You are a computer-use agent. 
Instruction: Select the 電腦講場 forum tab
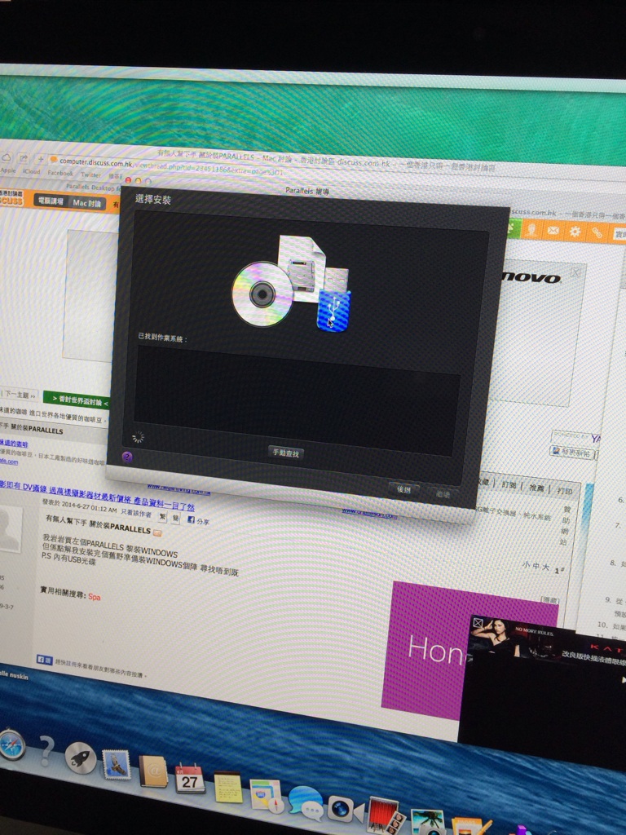pyautogui.click(x=51, y=201)
